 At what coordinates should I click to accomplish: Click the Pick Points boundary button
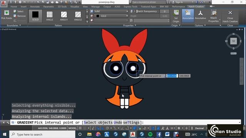click(x=7, y=15)
